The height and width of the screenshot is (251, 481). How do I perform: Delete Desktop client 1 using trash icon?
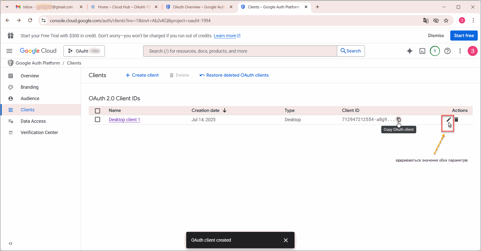point(456,120)
